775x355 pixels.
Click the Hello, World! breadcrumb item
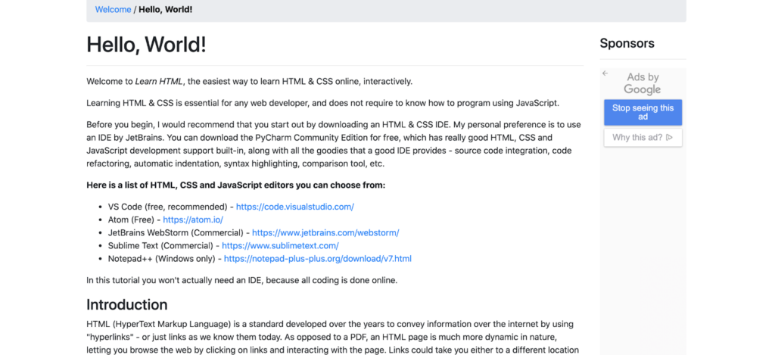click(166, 10)
